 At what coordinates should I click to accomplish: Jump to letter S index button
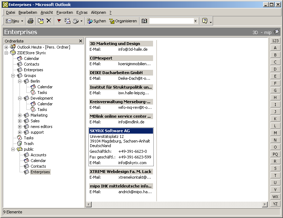tap(275, 168)
